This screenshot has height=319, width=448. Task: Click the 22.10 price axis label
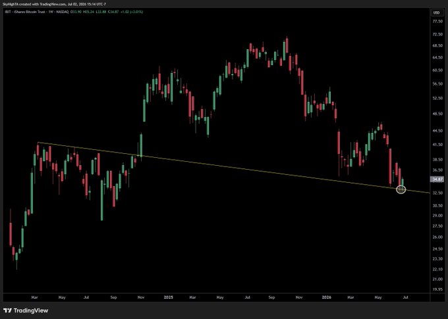coord(437,270)
